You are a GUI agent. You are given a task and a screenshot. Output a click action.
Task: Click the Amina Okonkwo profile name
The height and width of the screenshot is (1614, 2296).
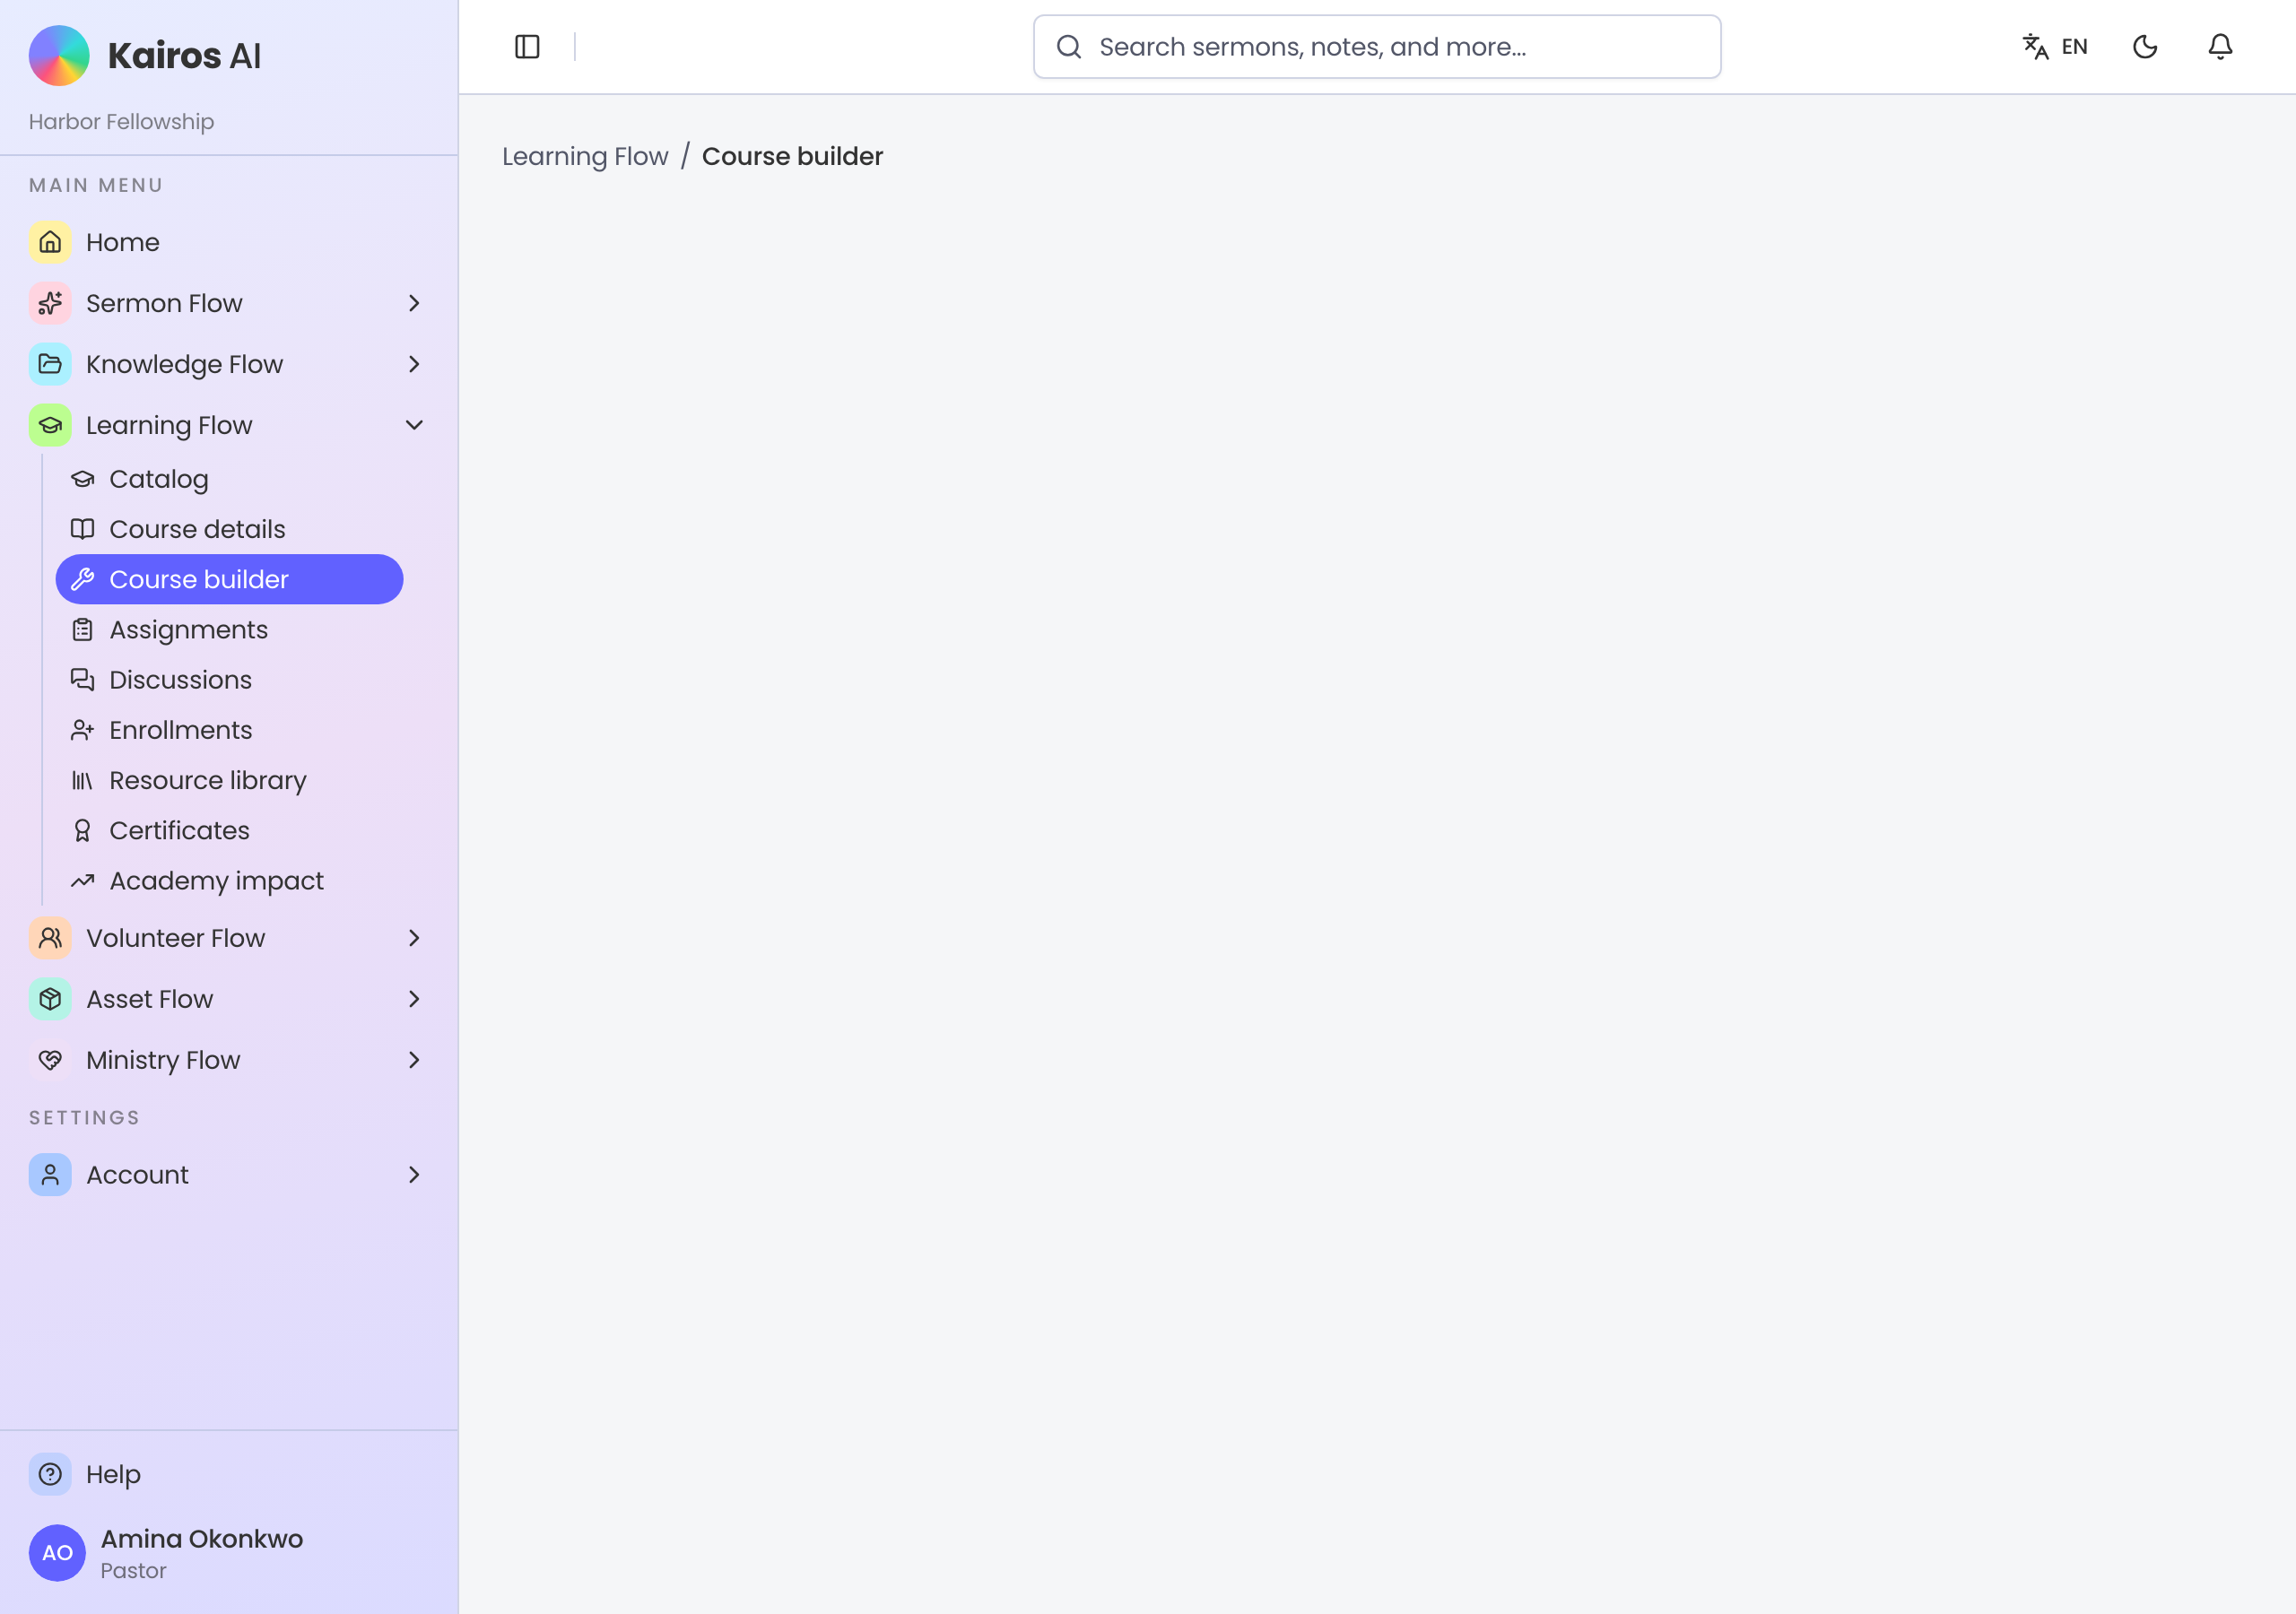(202, 1539)
